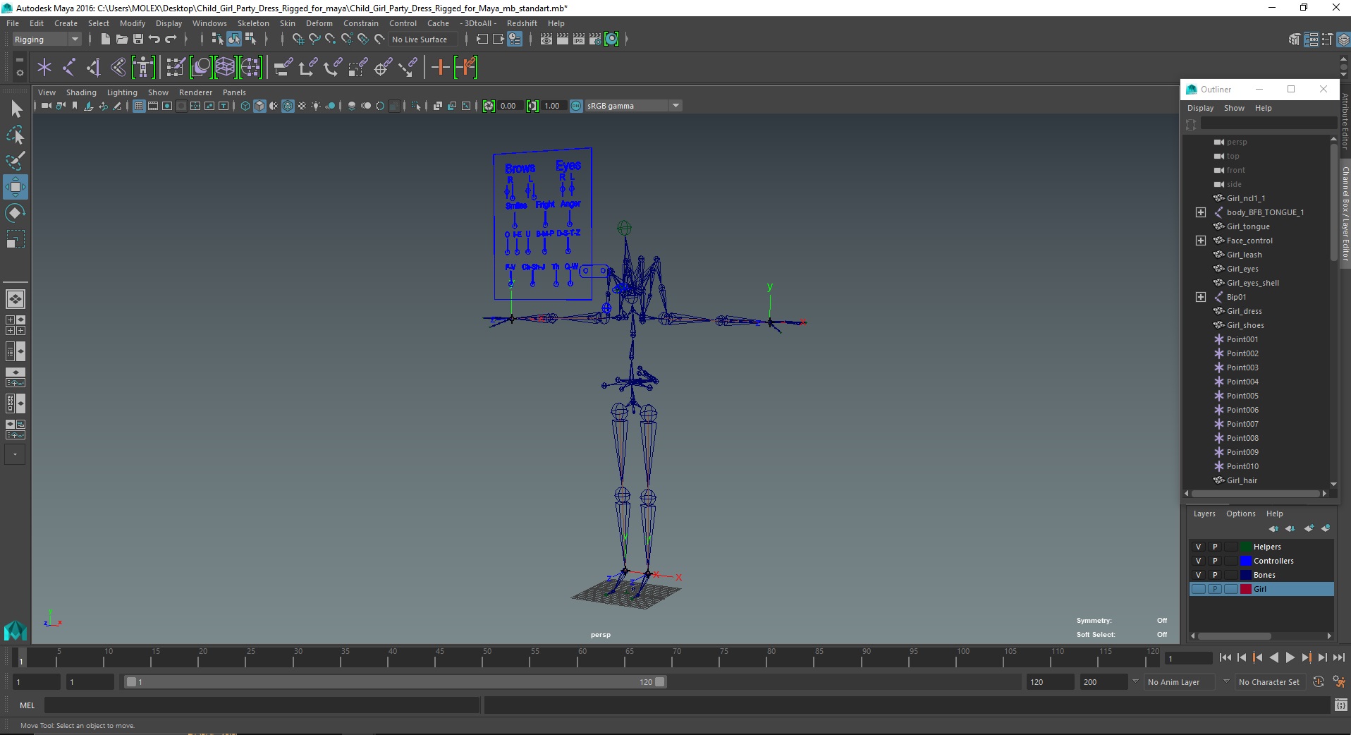Image resolution: width=1351 pixels, height=735 pixels.
Task: Click the Aim Constraint shelf icon
Action: tap(382, 67)
